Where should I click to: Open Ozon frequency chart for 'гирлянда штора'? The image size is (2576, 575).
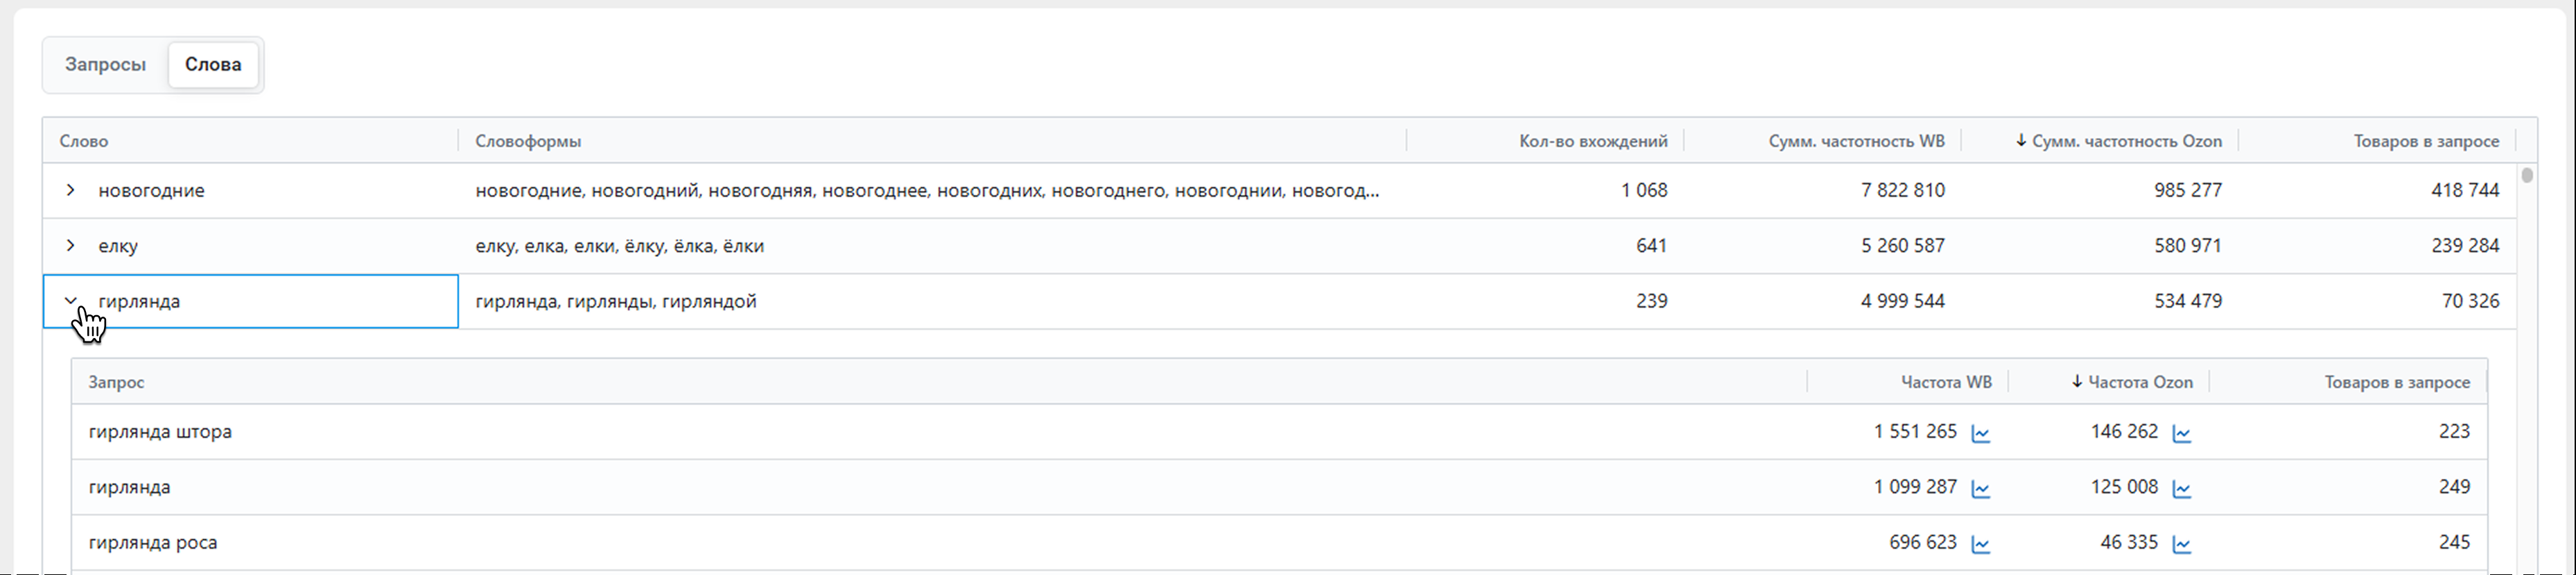tap(2181, 433)
